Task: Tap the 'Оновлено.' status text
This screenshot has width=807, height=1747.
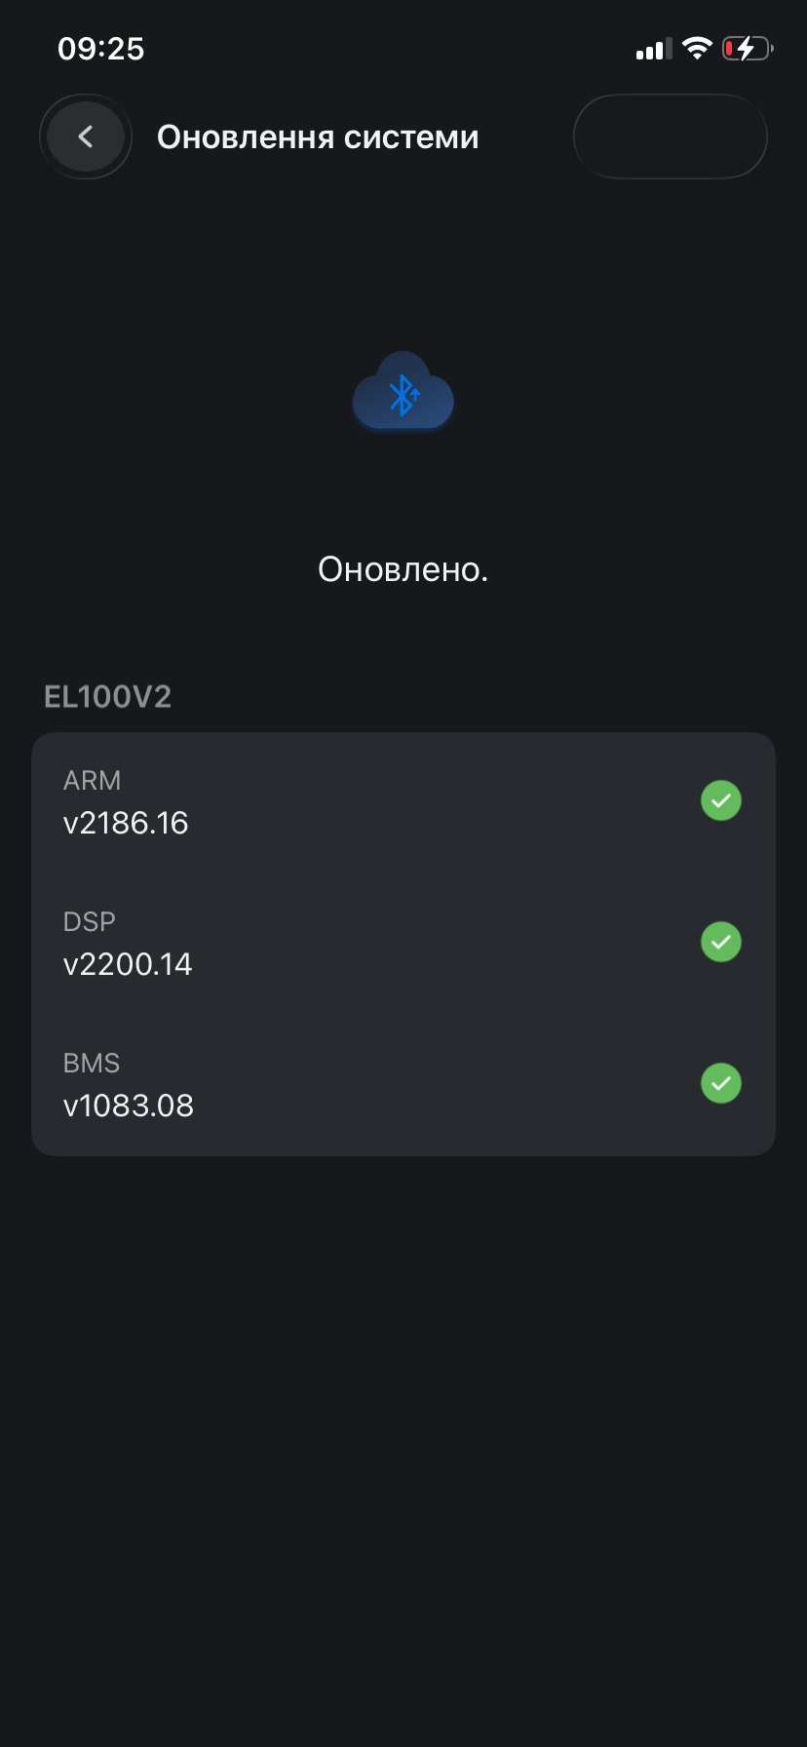Action: click(403, 569)
